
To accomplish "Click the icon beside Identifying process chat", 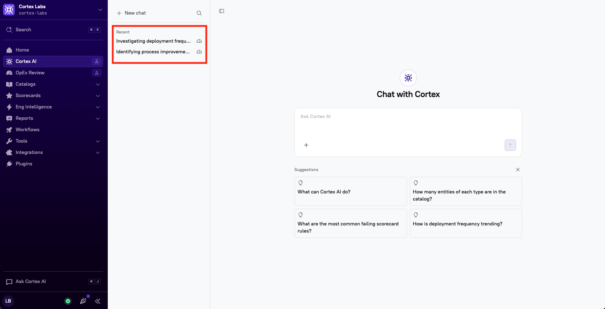I will click(199, 52).
